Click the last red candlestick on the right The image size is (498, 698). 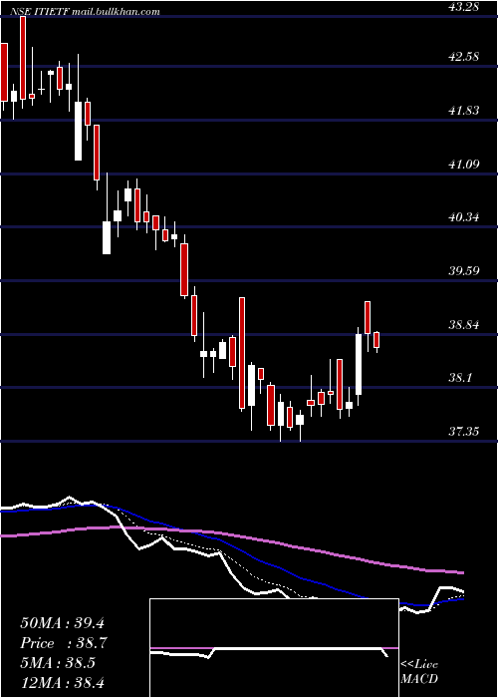(376, 340)
